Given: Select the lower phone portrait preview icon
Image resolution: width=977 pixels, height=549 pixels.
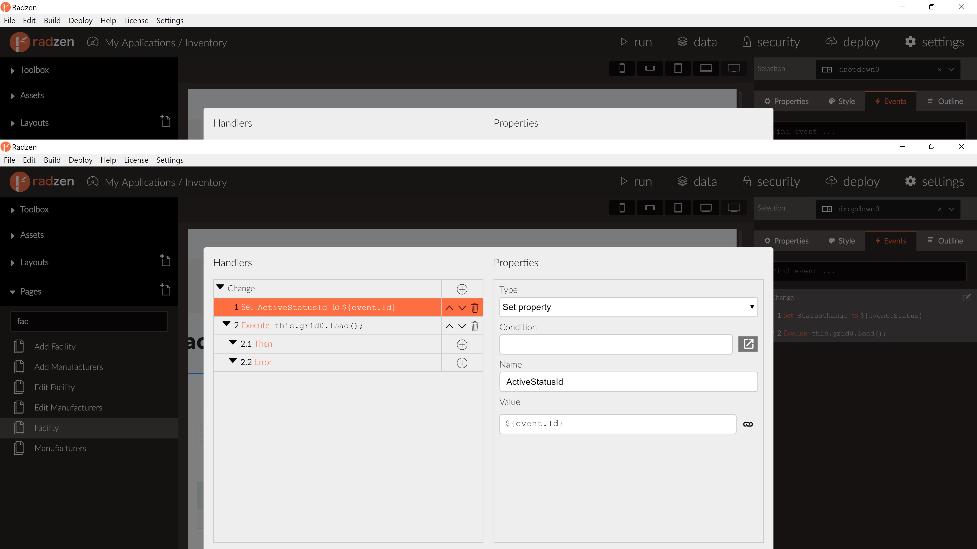Looking at the screenshot, I should (x=622, y=208).
